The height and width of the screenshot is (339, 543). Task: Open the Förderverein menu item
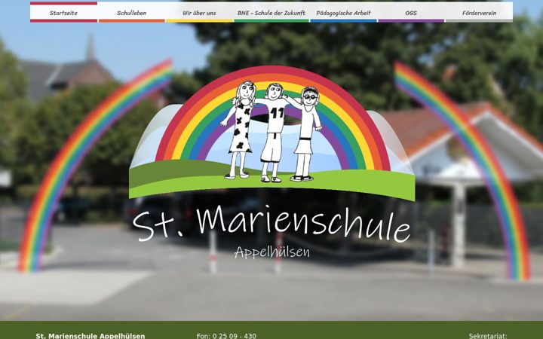coord(479,13)
